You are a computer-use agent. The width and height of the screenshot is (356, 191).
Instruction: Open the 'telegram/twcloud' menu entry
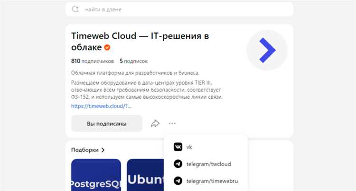[209, 164]
